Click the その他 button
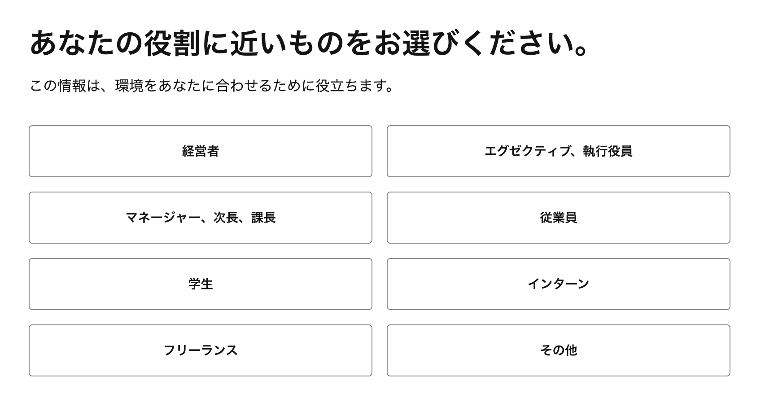 pos(558,350)
